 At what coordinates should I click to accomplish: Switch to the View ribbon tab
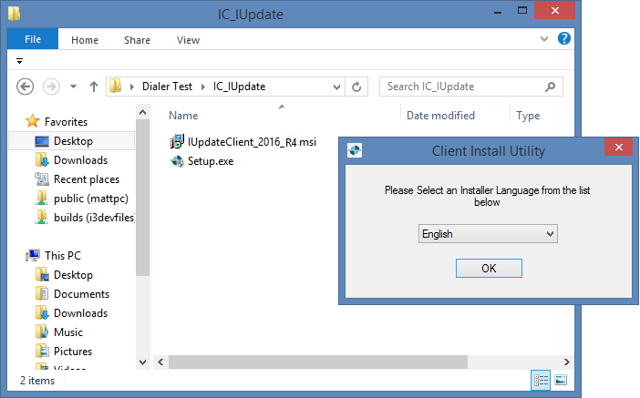tap(188, 40)
